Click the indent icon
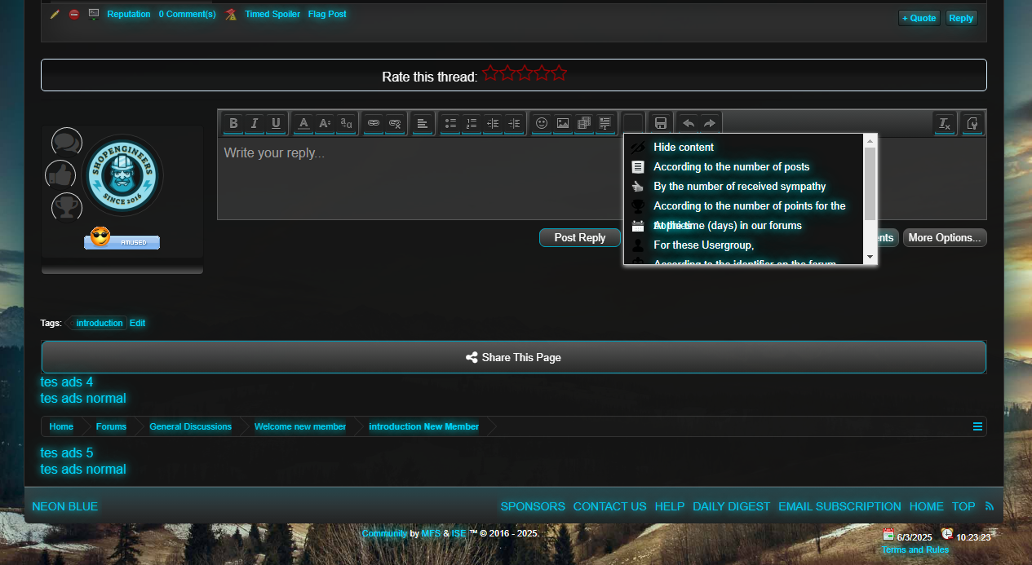 tap(514, 123)
